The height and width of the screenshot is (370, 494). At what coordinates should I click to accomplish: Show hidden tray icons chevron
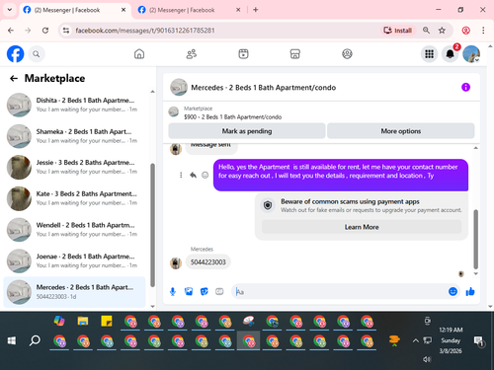point(415,340)
